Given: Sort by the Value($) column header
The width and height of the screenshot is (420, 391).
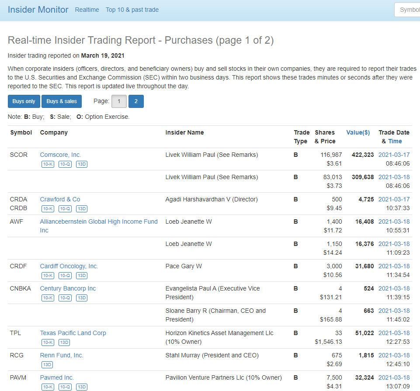Looking at the screenshot, I should coord(358,132).
